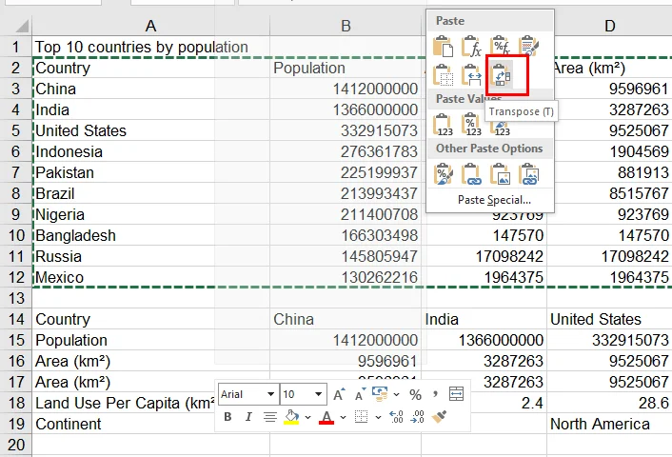The image size is (672, 457).
Task: Apply the yellow fill color
Action: tap(292, 417)
